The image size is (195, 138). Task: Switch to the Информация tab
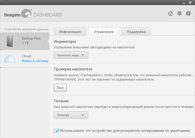70,32
